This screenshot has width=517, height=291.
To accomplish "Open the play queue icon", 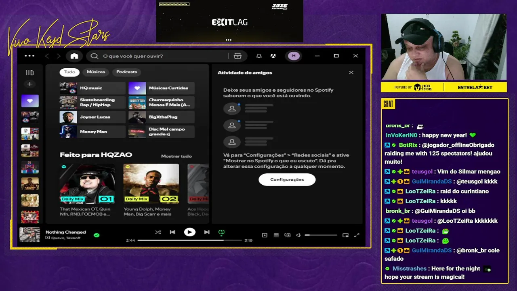I will tap(276, 235).
